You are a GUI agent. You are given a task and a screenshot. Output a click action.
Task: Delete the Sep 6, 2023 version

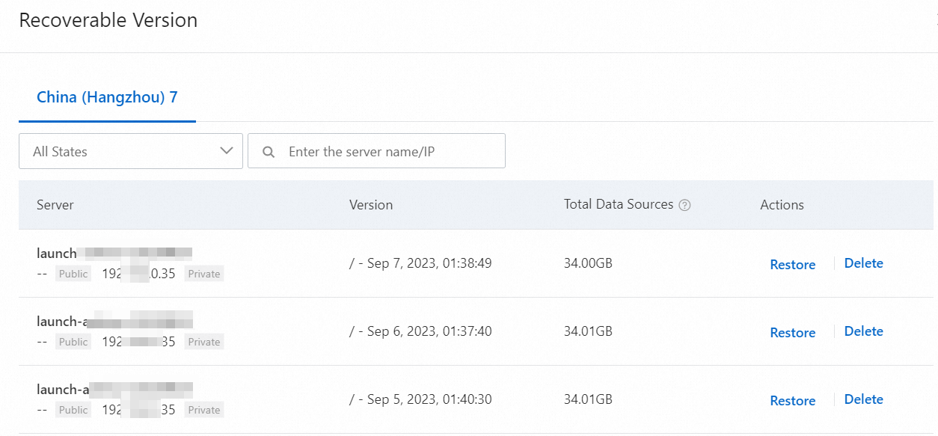click(863, 331)
